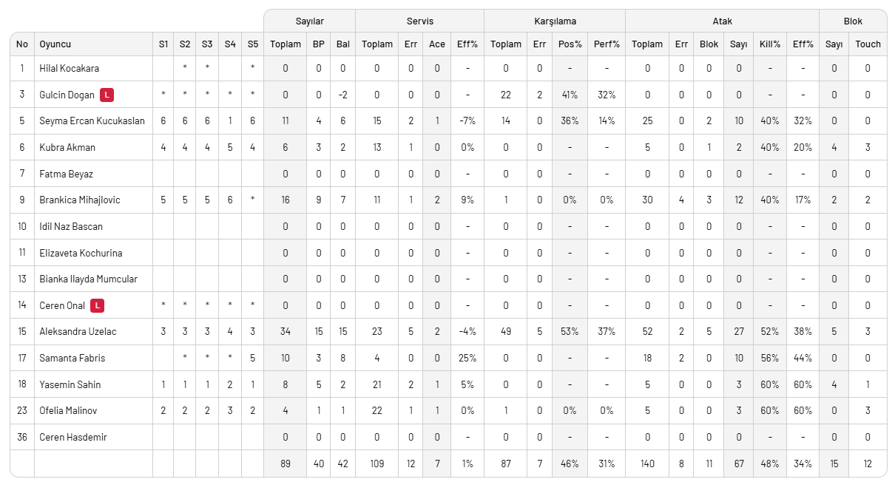The width and height of the screenshot is (895, 482).
Task: Click the red L badge beside Gulcin Dogan
Action: [107, 95]
